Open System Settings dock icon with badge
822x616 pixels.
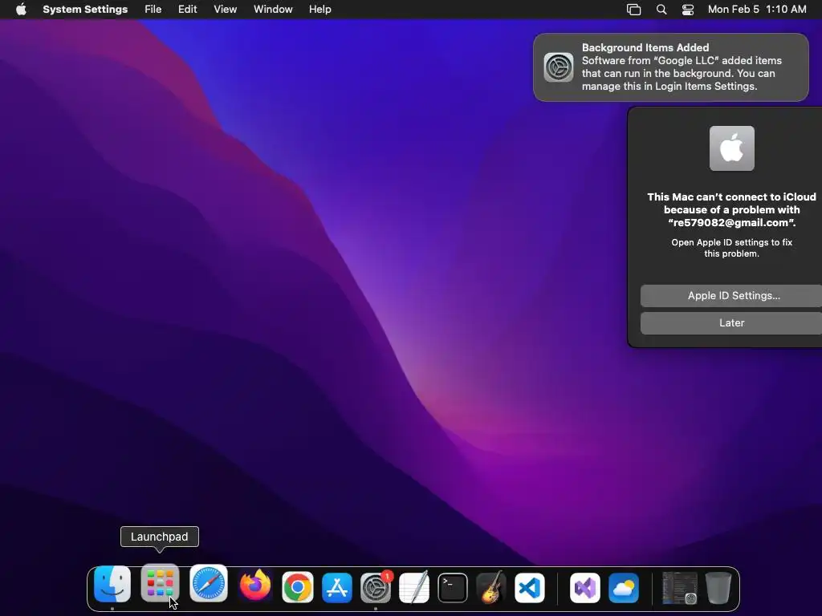pyautogui.click(x=376, y=587)
